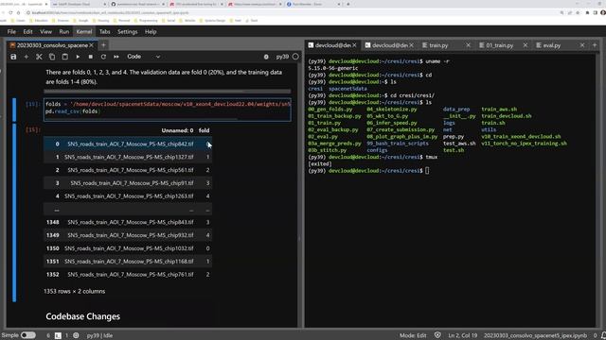Switch to the eval.py tab
The height and width of the screenshot is (340, 606).
click(x=552, y=45)
